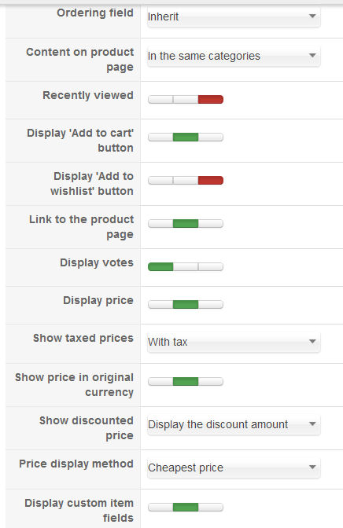Viewport: 343px width, 528px height.
Task: Click green middle segment of Display price toggle
Action: click(x=186, y=304)
